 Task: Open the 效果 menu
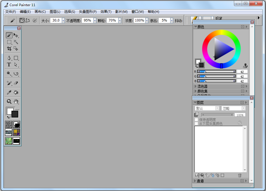(106, 12)
